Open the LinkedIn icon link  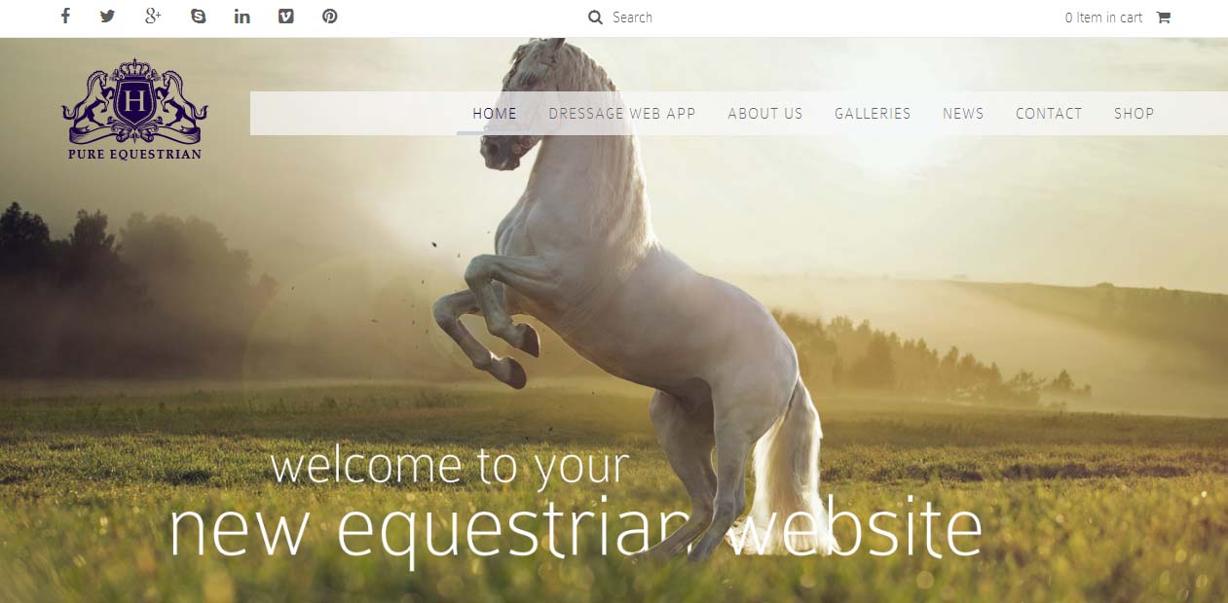[242, 16]
